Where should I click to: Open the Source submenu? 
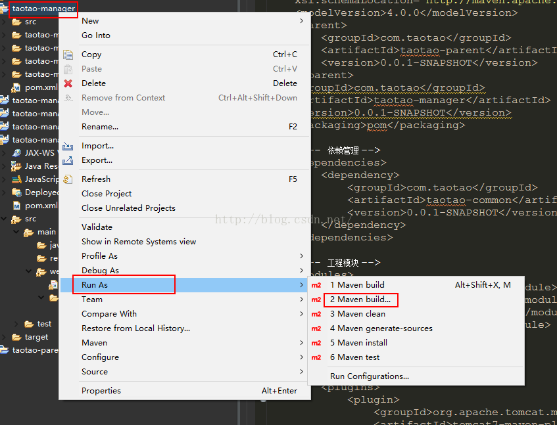(185, 372)
